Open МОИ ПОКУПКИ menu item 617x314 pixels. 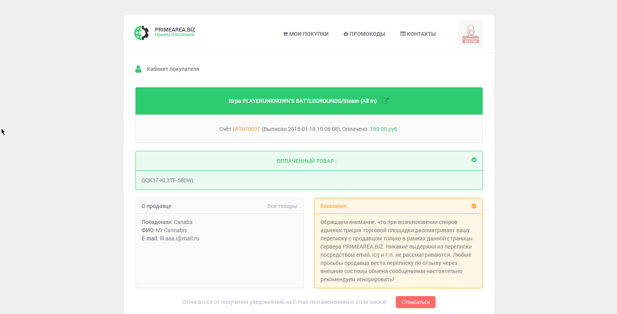point(306,34)
